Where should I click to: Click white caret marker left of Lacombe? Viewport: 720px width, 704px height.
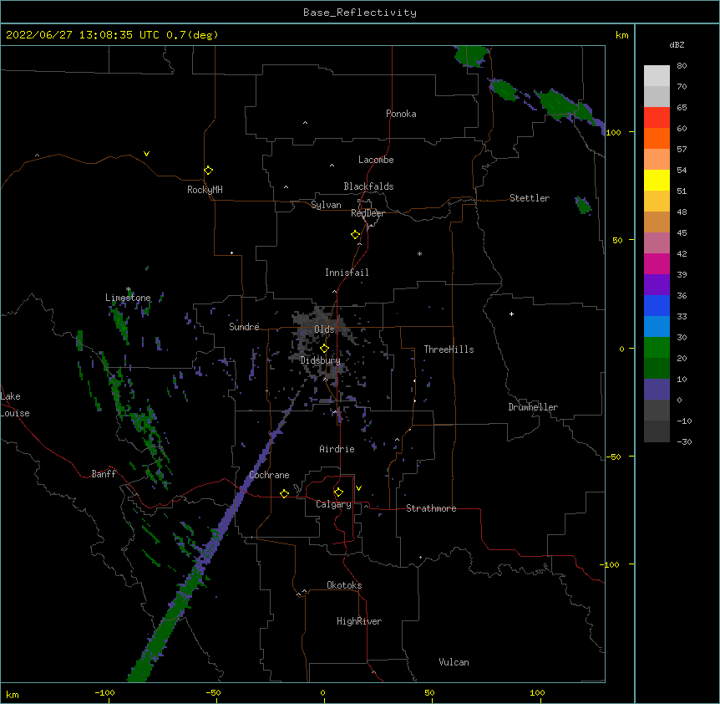[332, 165]
